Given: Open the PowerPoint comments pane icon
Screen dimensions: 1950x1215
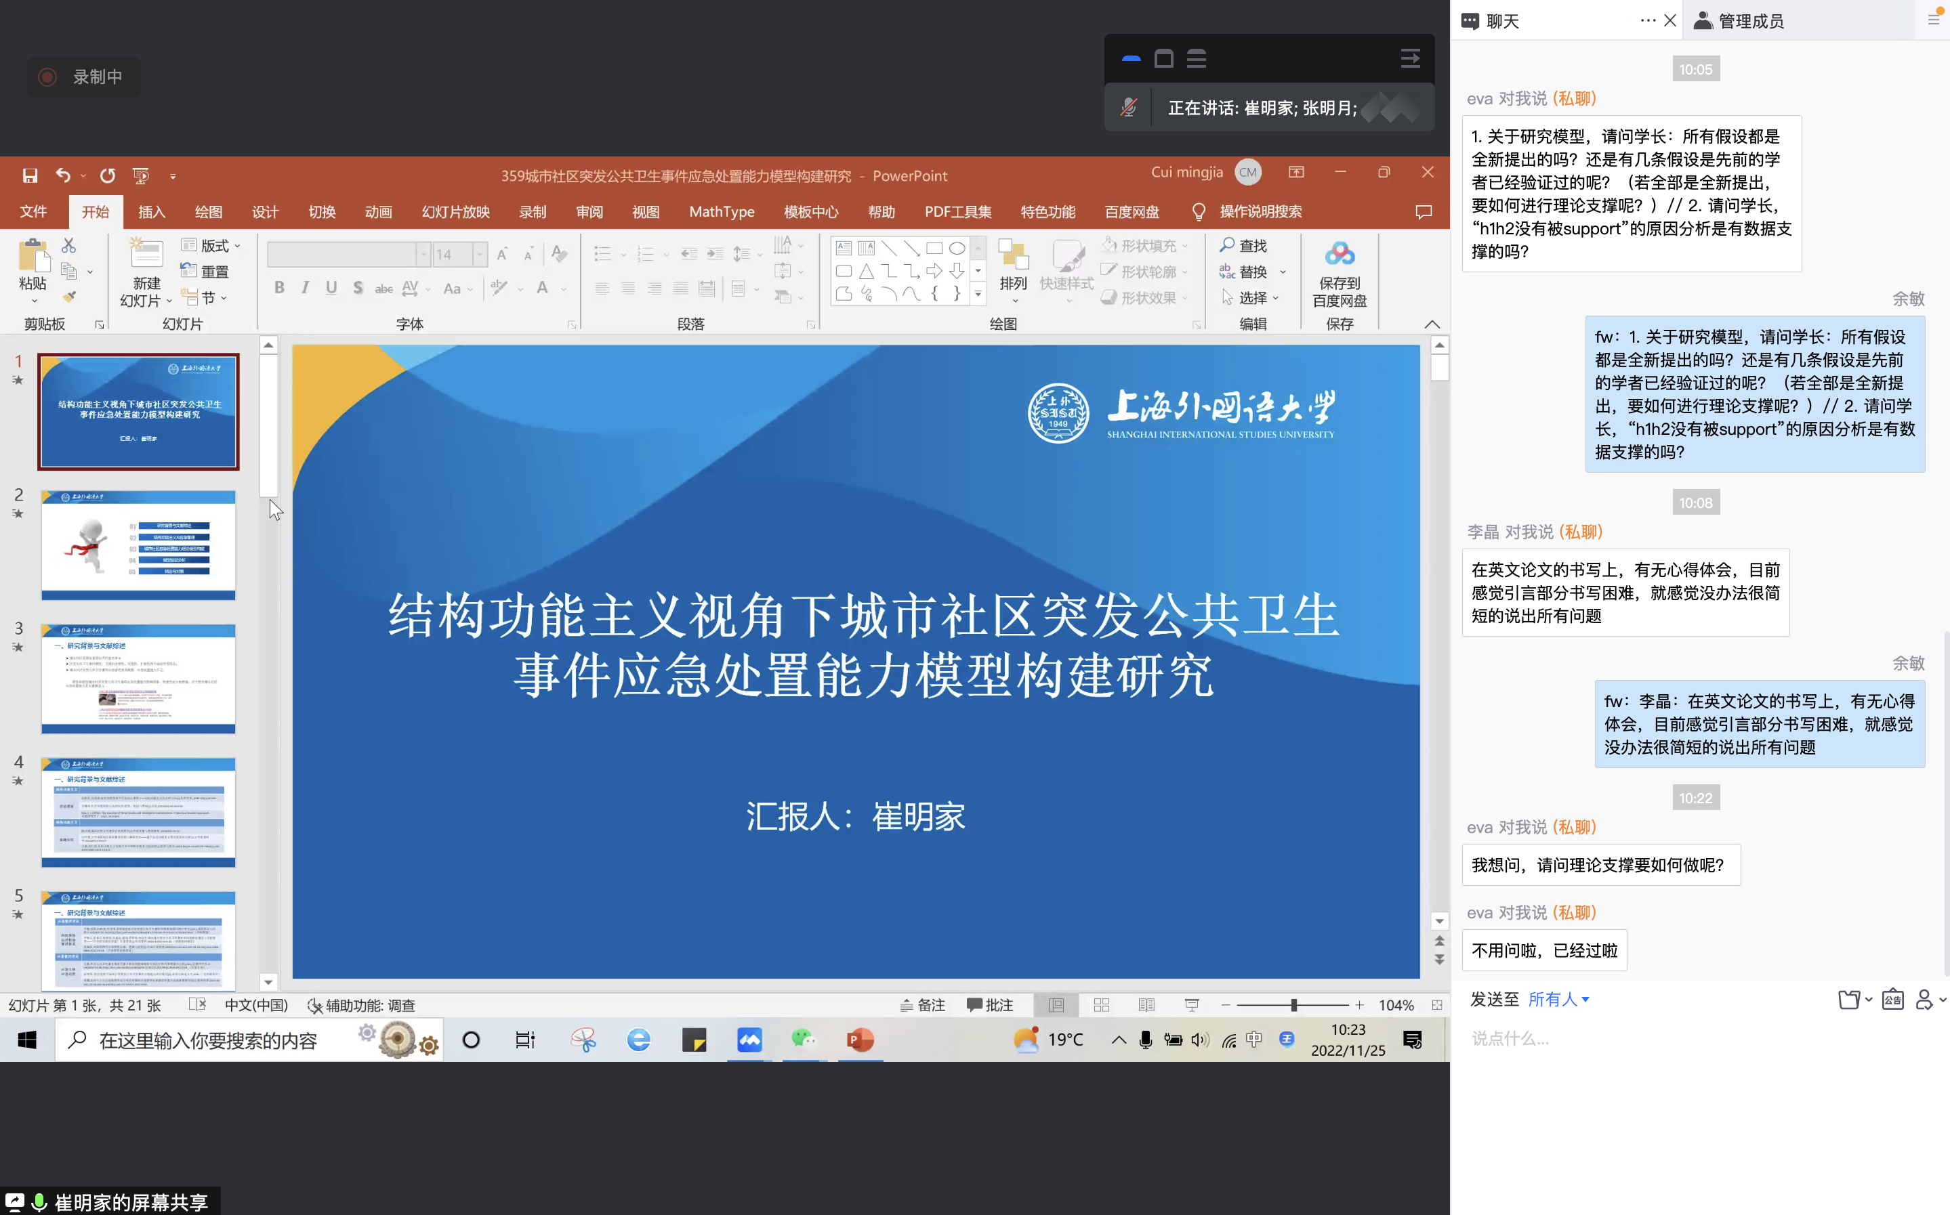Looking at the screenshot, I should pos(1423,211).
